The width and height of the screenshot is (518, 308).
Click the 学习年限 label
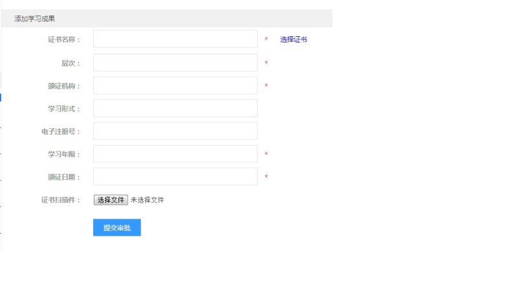pyautogui.click(x=63, y=155)
